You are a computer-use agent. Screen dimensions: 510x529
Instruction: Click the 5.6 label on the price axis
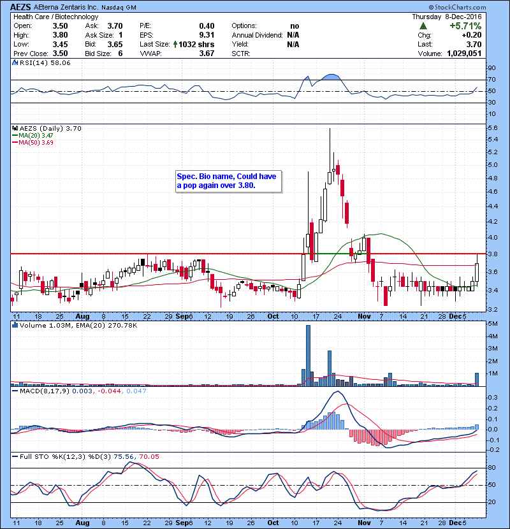tap(492, 128)
